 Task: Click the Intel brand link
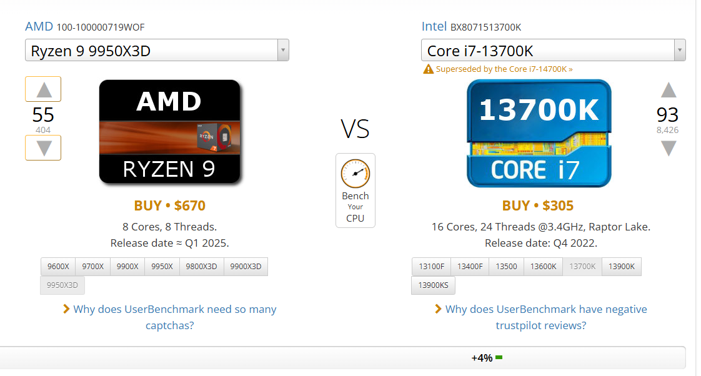pyautogui.click(x=434, y=26)
